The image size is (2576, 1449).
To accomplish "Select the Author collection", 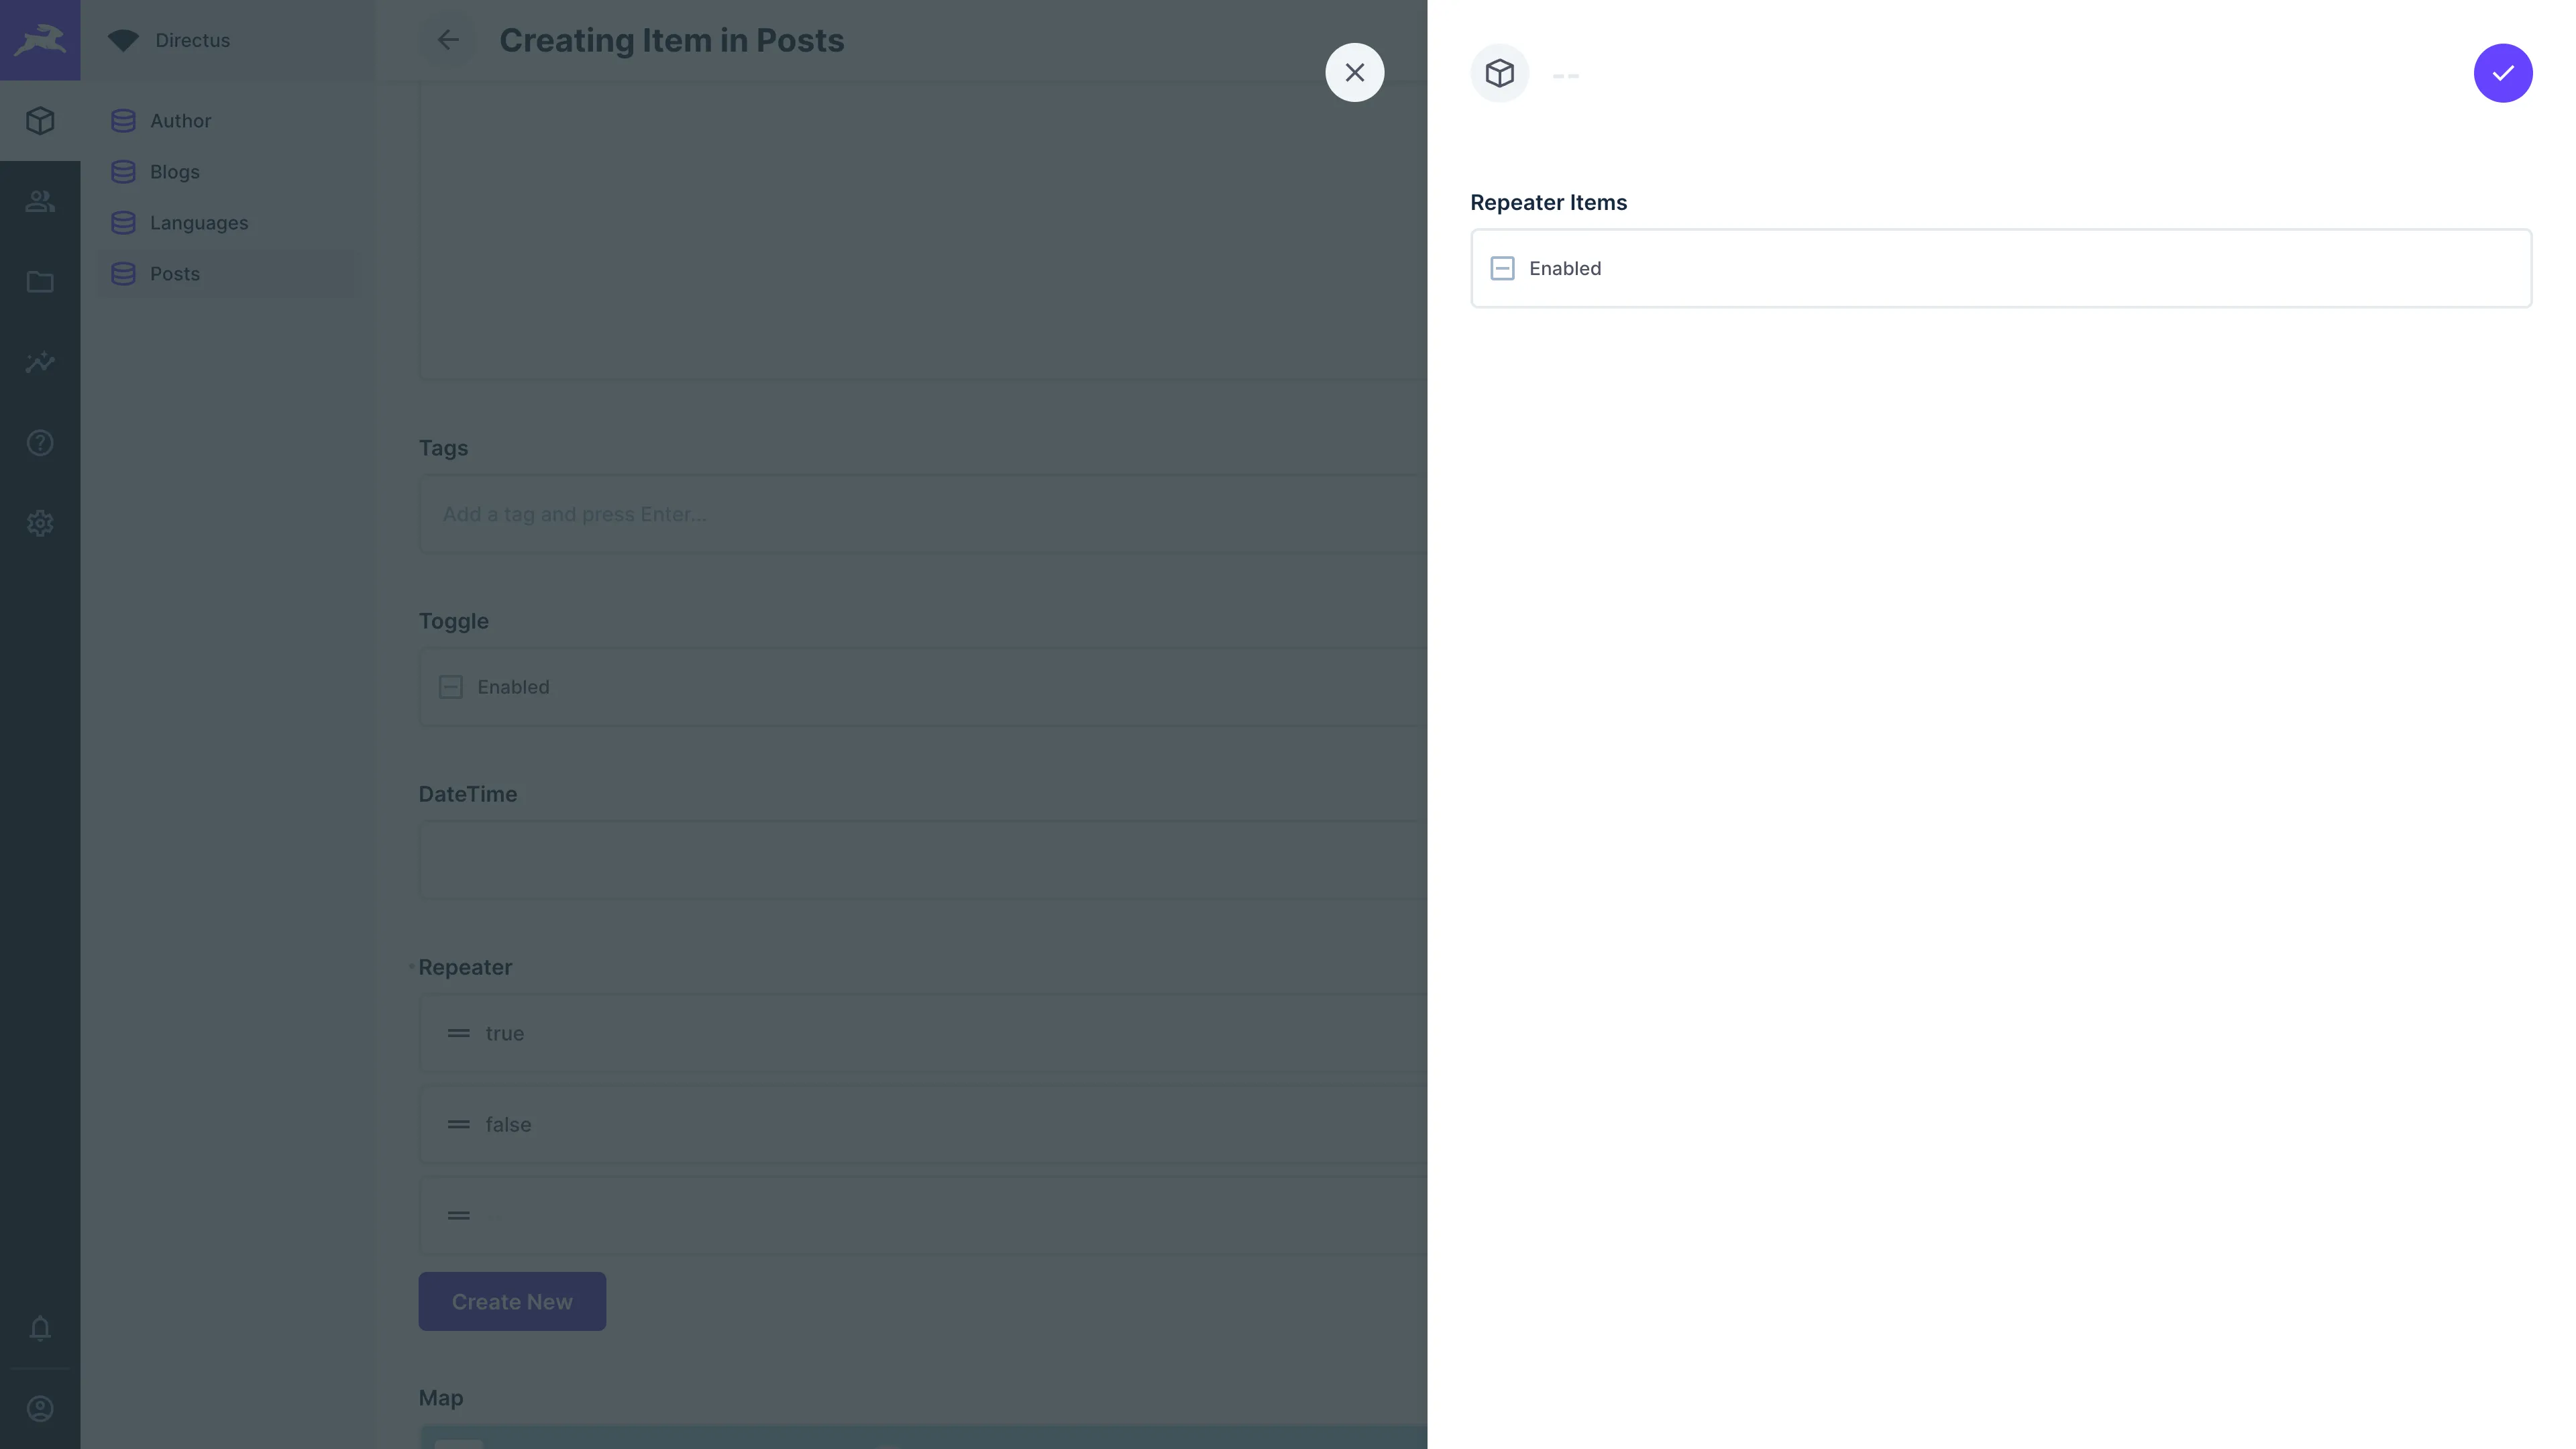I will [x=180, y=121].
